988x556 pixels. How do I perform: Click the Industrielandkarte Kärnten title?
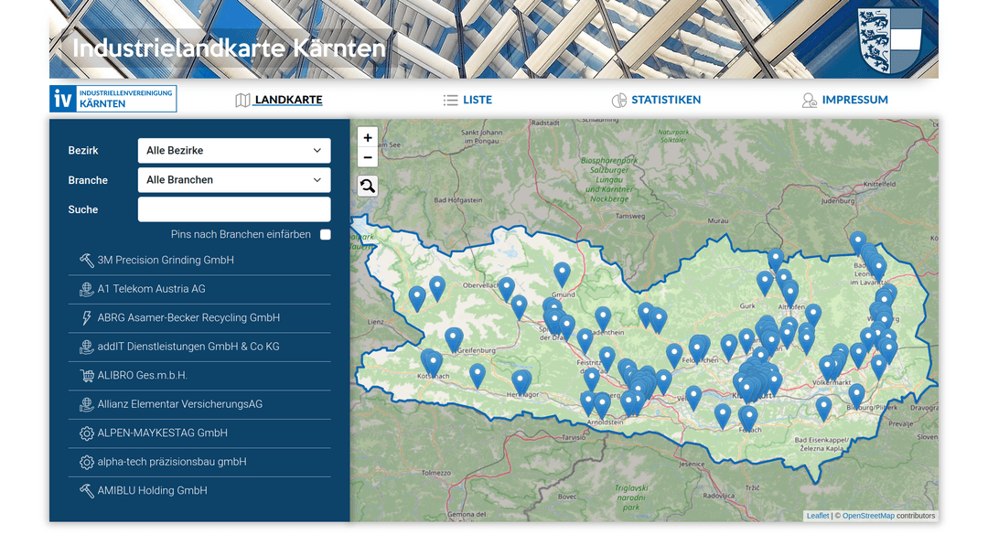(229, 48)
